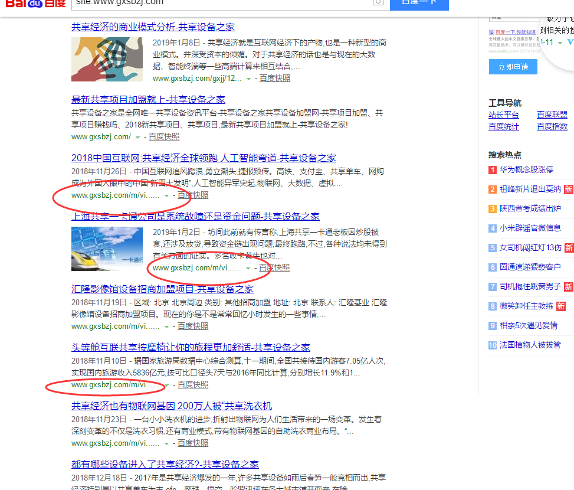Open 百度快照 for the 共享经济的商业模式分析 result

click(x=275, y=79)
